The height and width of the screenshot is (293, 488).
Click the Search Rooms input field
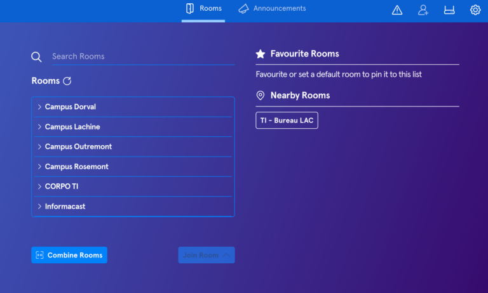[x=142, y=56]
